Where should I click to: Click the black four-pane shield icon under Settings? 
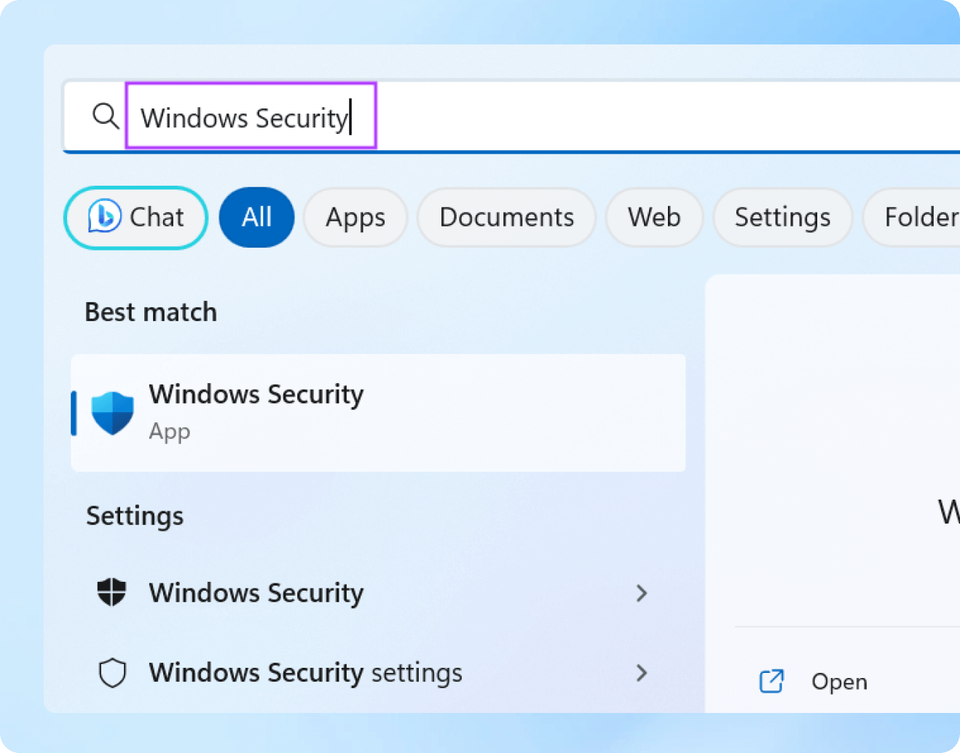112,592
